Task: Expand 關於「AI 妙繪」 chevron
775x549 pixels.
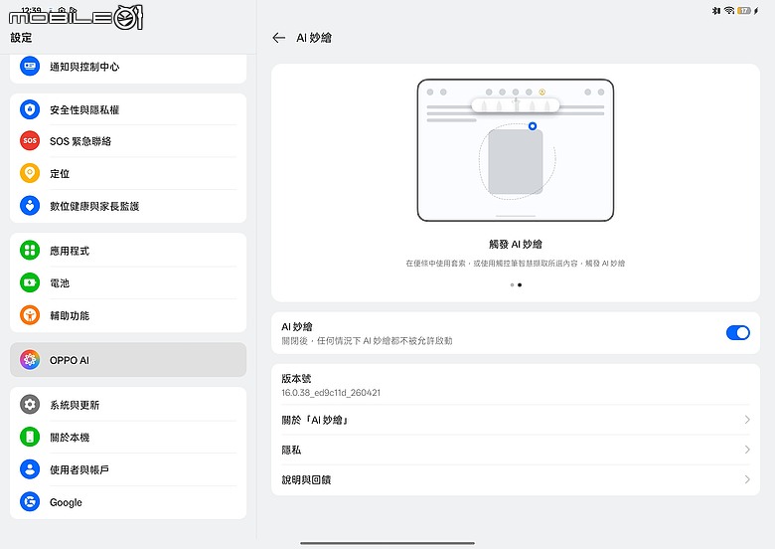Action: (747, 420)
